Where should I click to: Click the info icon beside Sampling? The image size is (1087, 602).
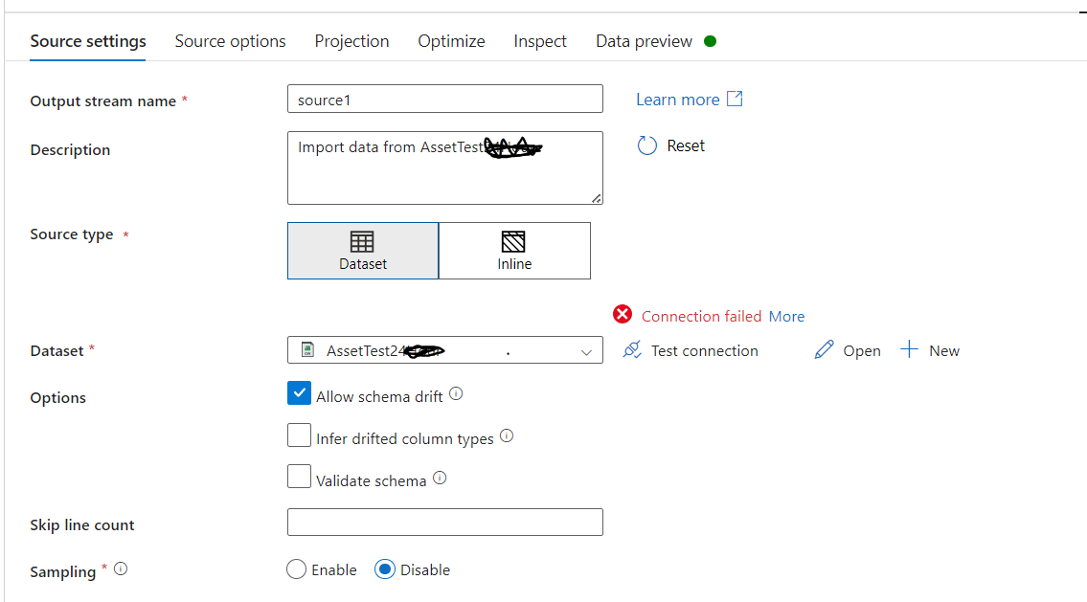(120, 568)
